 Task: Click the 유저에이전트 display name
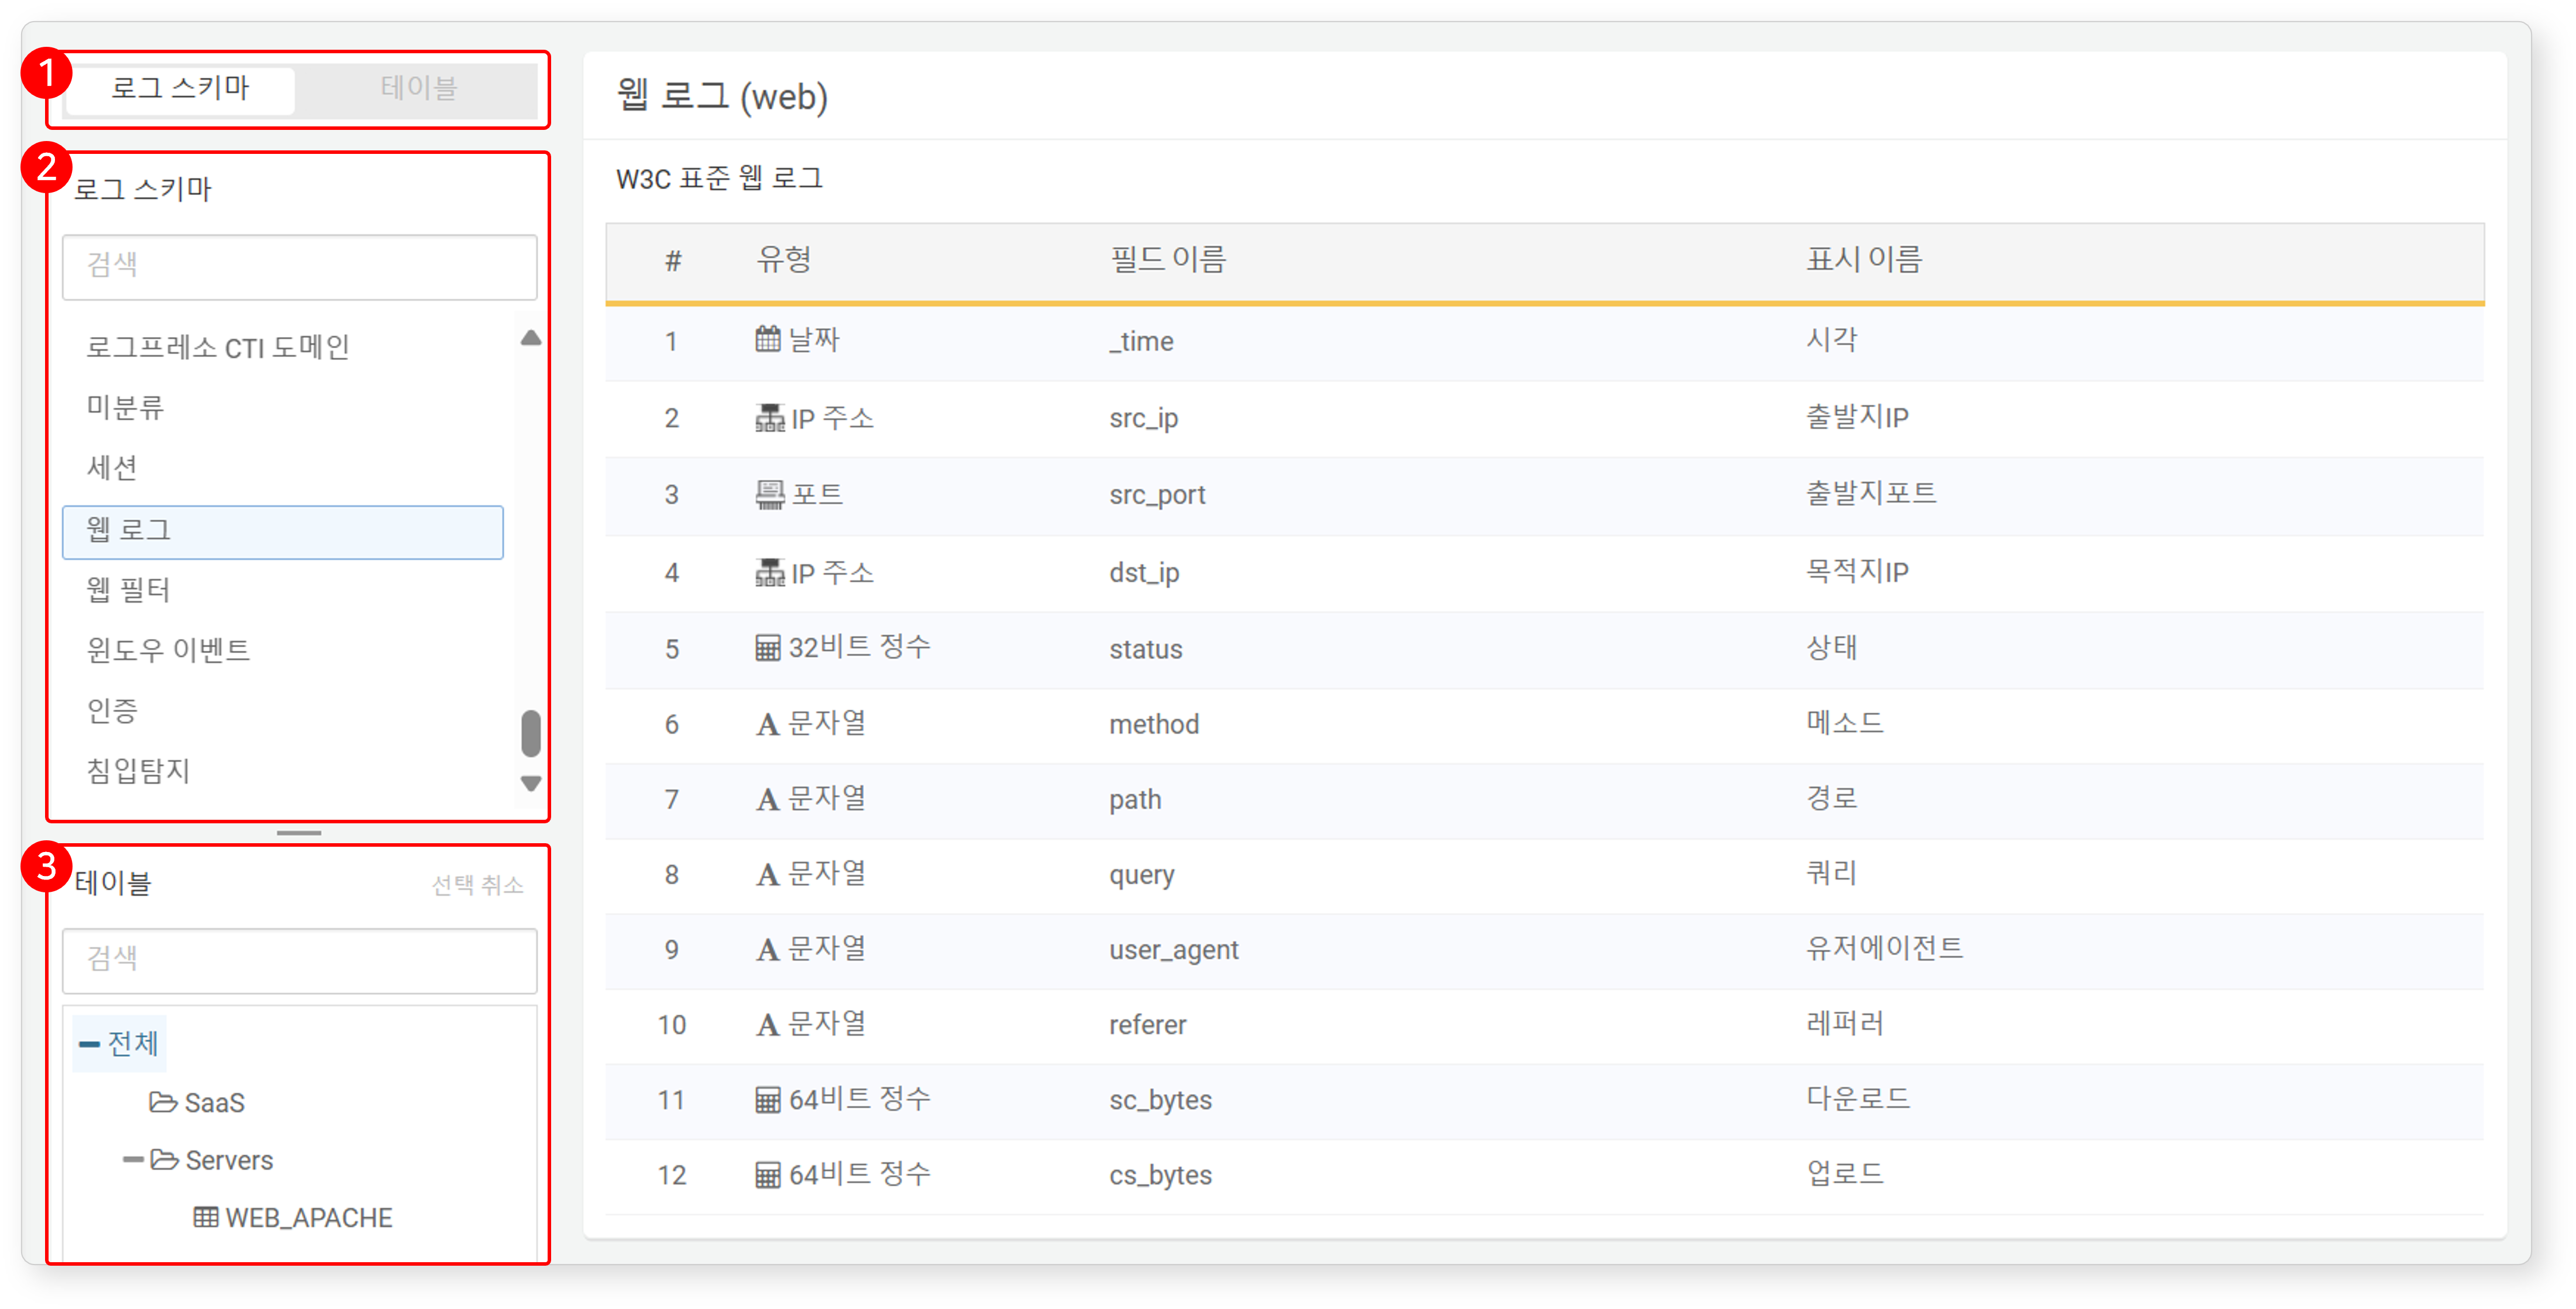1884,948
